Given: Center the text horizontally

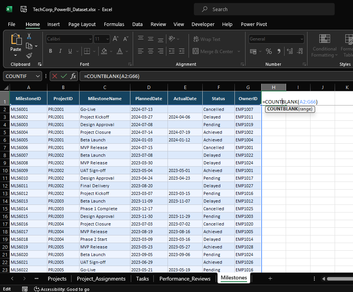Looking at the screenshot, I should pyautogui.click(x=151, y=51).
